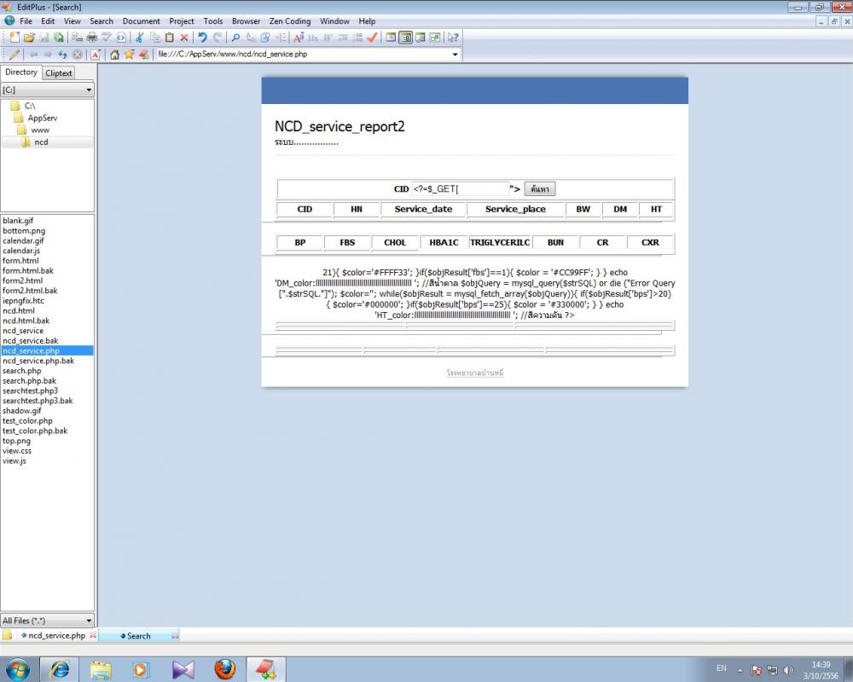Select the AppServ folder

point(43,118)
